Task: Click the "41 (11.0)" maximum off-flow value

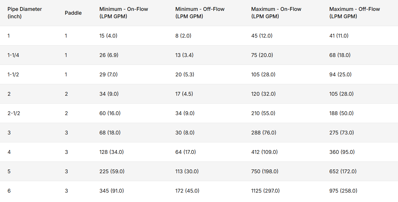Action: tap(339, 36)
